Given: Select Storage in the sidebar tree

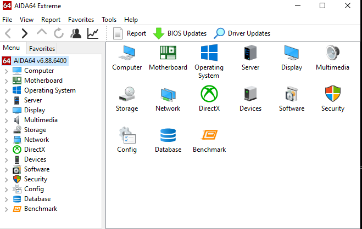Looking at the screenshot, I should click(x=35, y=130).
